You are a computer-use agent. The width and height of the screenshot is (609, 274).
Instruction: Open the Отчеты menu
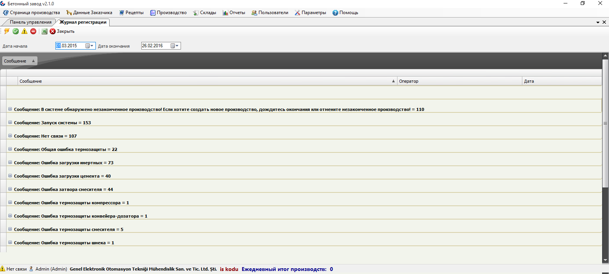point(234,13)
